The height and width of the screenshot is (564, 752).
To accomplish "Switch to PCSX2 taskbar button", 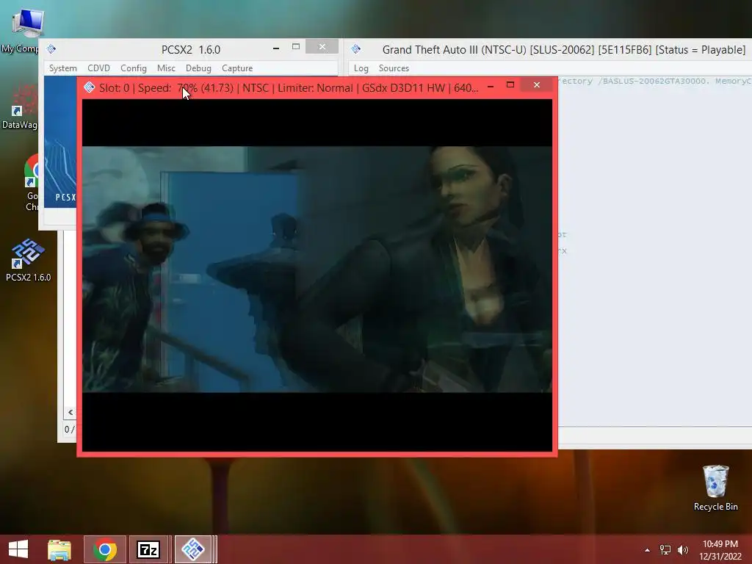I will [x=194, y=549].
